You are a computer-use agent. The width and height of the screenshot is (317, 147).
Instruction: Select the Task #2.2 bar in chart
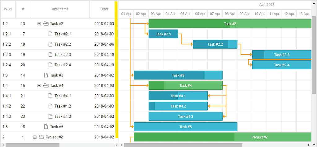click(x=215, y=44)
